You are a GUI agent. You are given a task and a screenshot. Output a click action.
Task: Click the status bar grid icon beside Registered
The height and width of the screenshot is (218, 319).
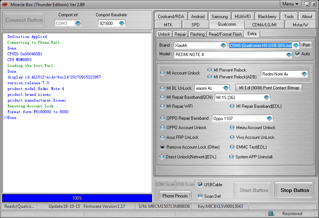pos(271,213)
